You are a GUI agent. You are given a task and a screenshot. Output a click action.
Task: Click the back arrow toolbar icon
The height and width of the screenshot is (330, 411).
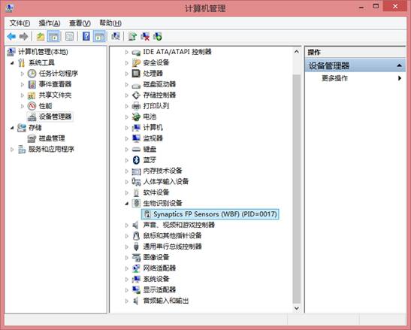pos(11,37)
